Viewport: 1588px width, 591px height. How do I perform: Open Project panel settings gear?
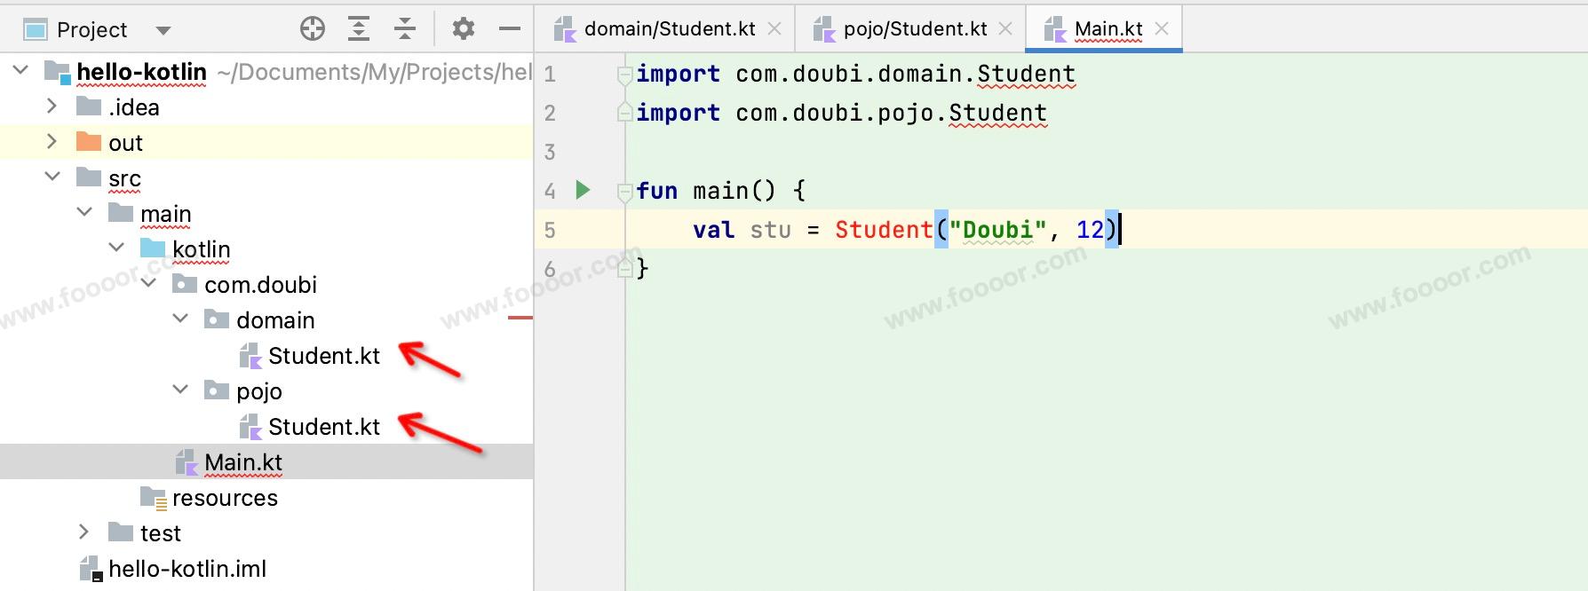[463, 29]
